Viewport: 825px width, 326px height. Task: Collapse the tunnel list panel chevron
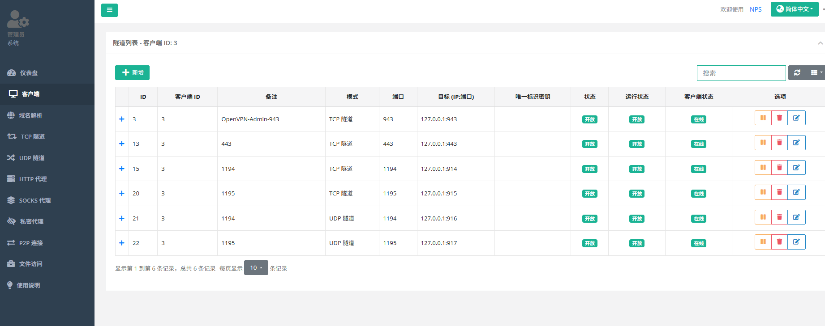pyautogui.click(x=820, y=43)
